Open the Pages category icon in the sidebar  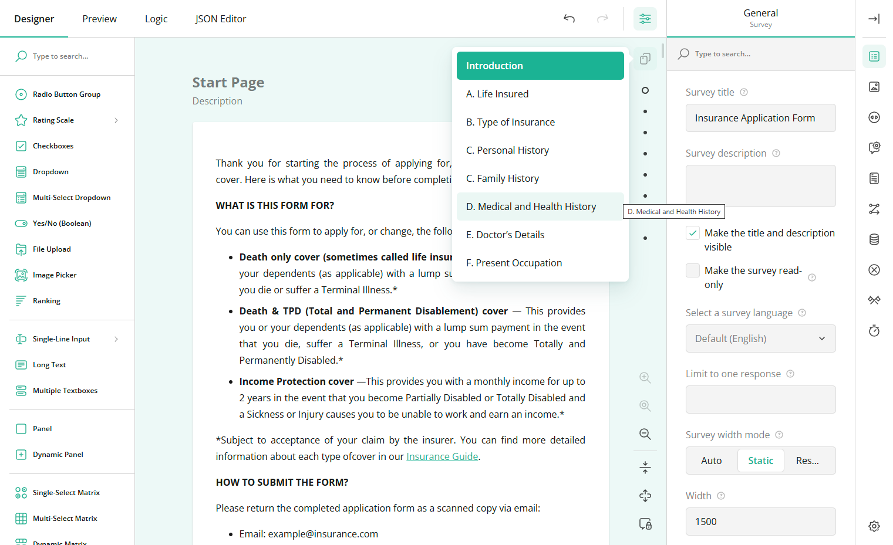tap(874, 178)
